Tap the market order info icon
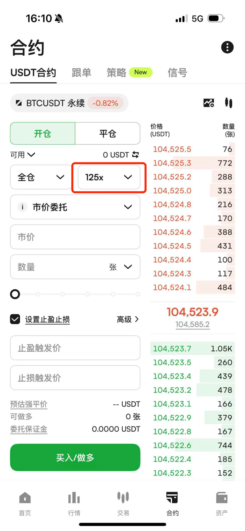The image size is (245, 531). [23, 207]
